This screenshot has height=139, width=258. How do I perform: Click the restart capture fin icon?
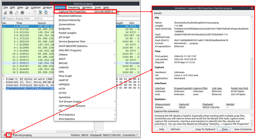pos(17,13)
